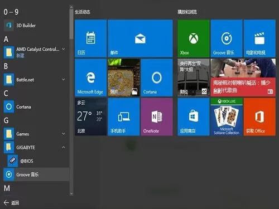The height and width of the screenshot is (209, 279).
Task: Open the Phone Companion tile
Action: [x=124, y=117]
